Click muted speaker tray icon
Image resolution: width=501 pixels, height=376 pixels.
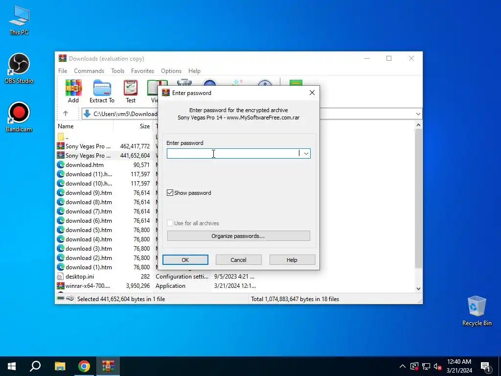437,366
